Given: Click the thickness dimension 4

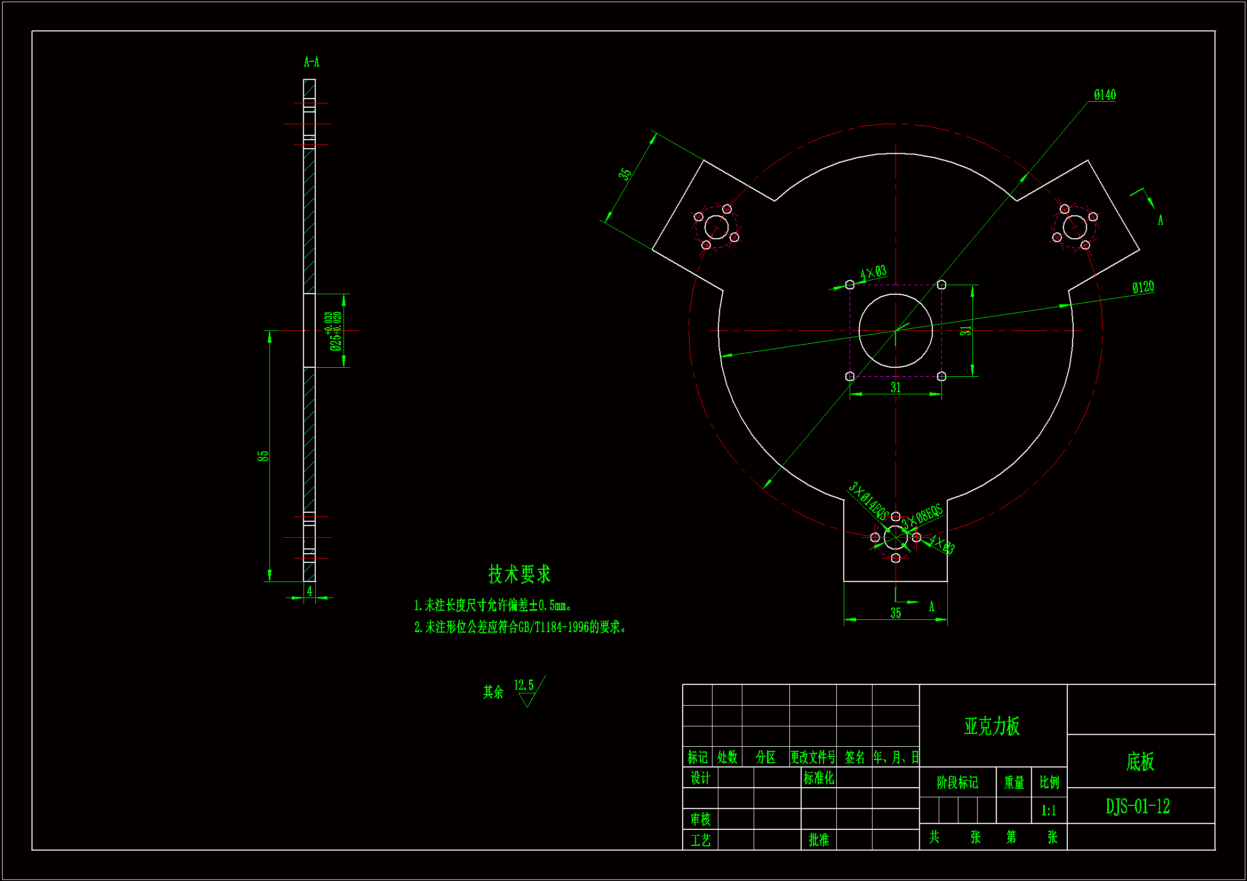Looking at the screenshot, I should coord(309,591).
